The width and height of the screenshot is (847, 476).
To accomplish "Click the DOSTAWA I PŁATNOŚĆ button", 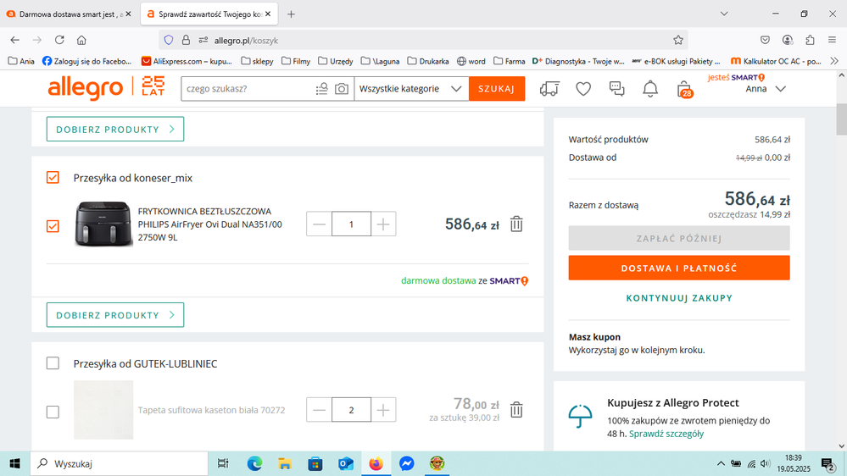I will [679, 268].
